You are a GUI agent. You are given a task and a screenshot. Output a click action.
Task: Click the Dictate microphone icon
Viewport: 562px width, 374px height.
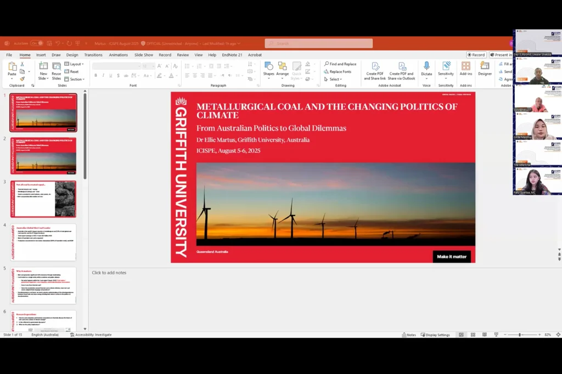[x=426, y=66]
